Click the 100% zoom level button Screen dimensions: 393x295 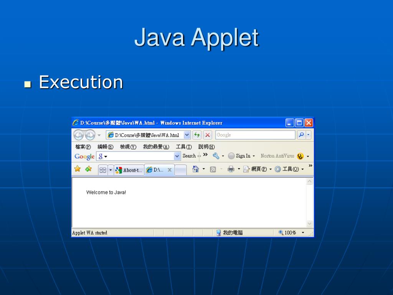click(x=287, y=233)
